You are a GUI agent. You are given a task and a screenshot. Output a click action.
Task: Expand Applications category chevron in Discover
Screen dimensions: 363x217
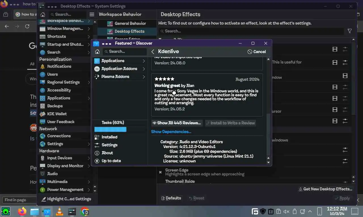(x=144, y=61)
